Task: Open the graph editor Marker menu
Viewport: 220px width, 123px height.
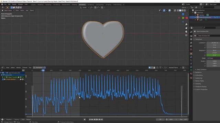Action: (x=18, y=68)
